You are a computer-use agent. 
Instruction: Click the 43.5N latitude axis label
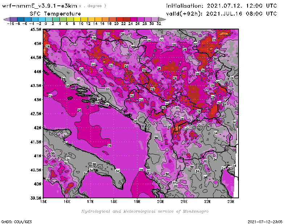coord(36,86)
